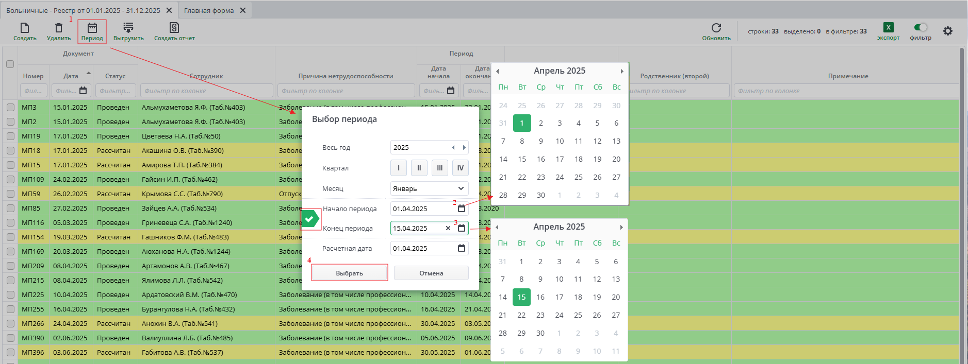This screenshot has height=364, width=968.
Task: Tick the checkbox for row МП3
Action: pyautogui.click(x=10, y=108)
